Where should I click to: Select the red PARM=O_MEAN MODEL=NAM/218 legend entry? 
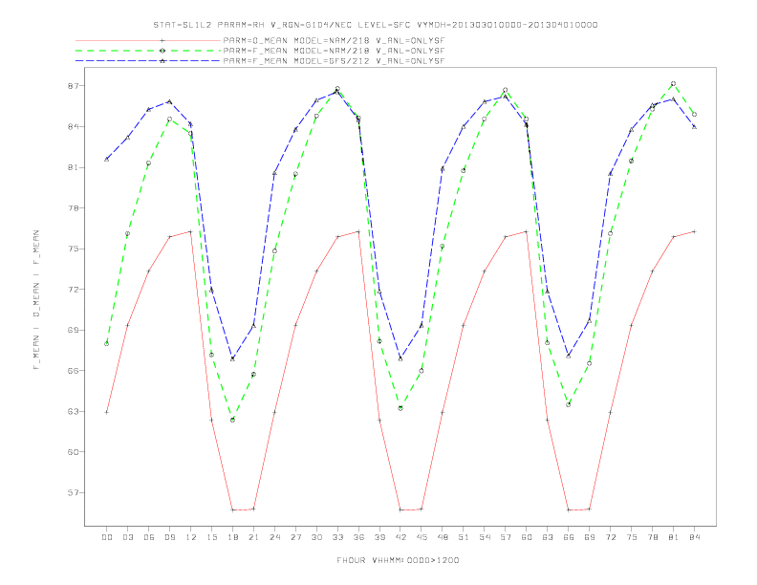click(260, 40)
